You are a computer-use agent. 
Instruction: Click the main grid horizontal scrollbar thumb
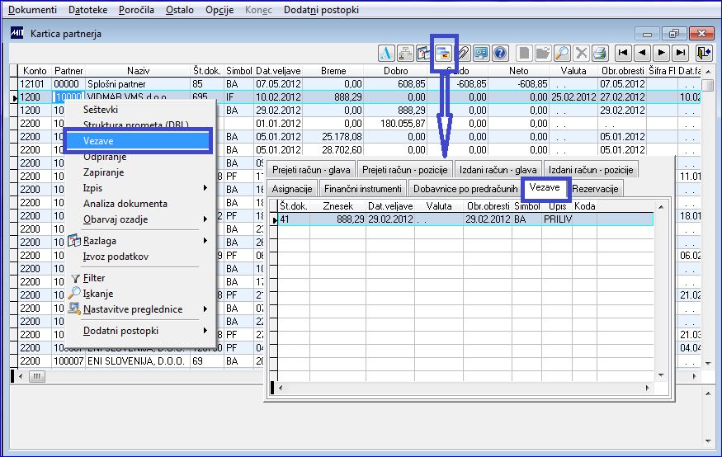[37, 376]
